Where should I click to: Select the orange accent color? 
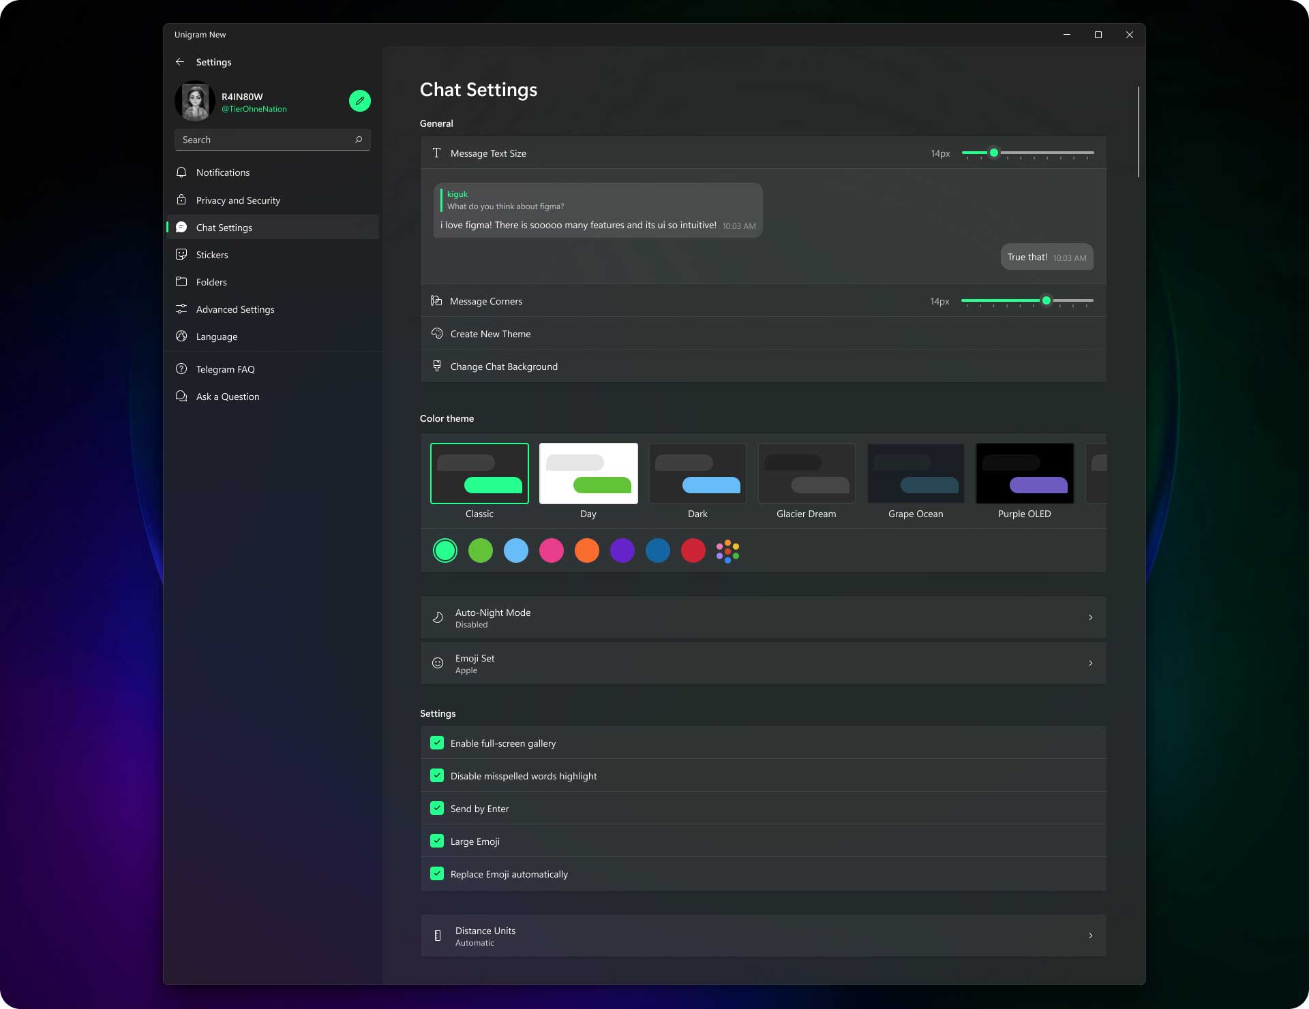tap(587, 550)
